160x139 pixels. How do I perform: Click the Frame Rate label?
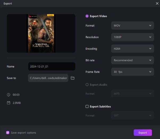[92, 72]
